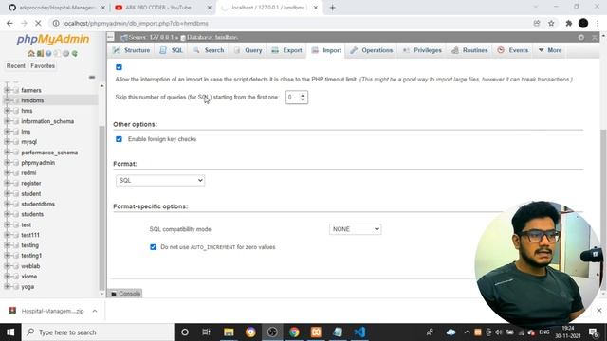The height and width of the screenshot is (341, 607).
Task: Expand the phpmyadmin database node
Action: coord(7,163)
